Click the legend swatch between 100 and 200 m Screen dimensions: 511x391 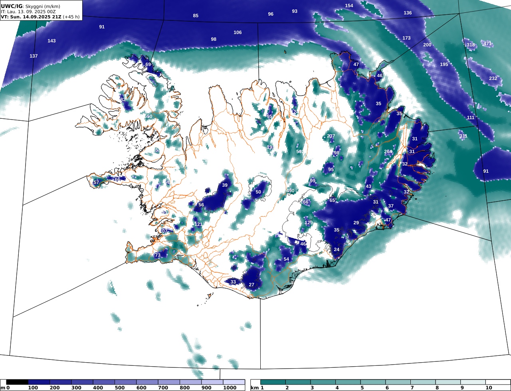coord(39,382)
